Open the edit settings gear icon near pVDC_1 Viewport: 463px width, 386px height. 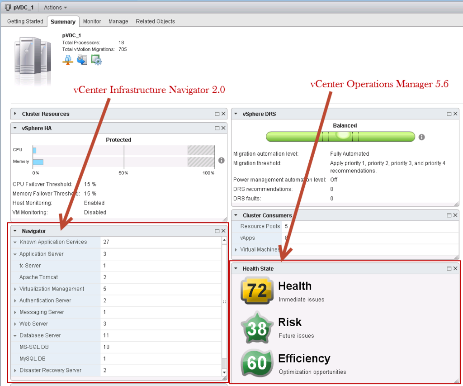(x=96, y=59)
